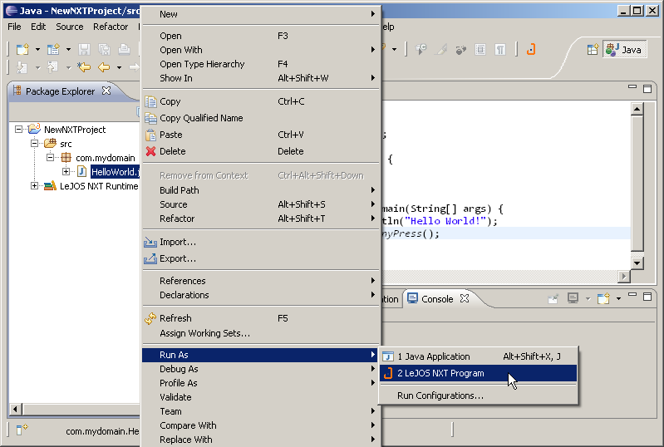Click the Toggle Block Selection icon
Screen dimensions: 664x447
[x=480, y=50]
